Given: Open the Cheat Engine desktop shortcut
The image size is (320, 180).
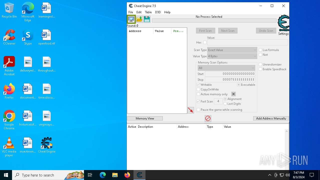Looking at the screenshot, I should click(47, 145).
